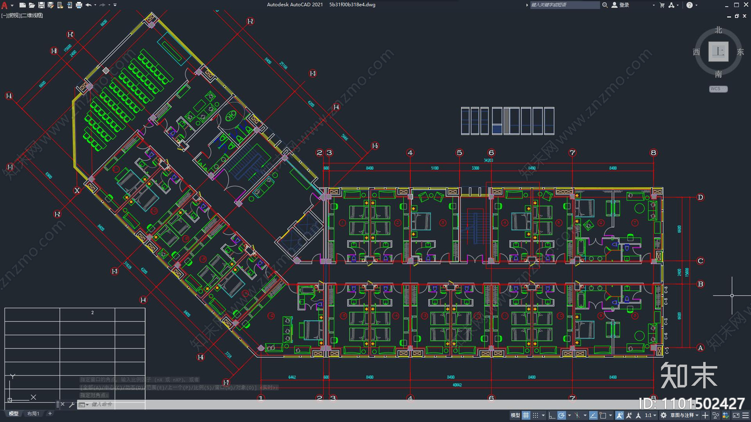Viewport: 751px width, 422px height.
Task: Click the Save As icon
Action: pos(51,5)
